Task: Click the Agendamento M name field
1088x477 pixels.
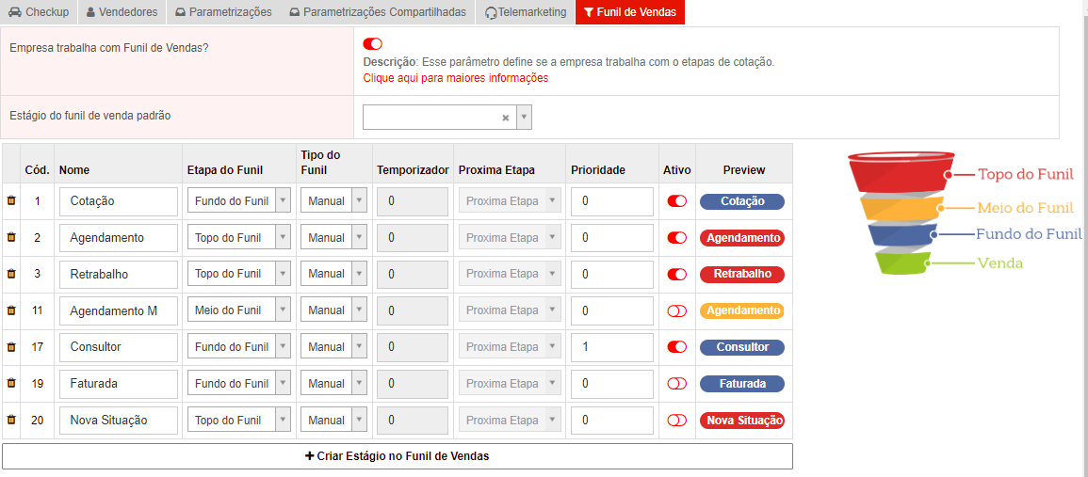Action: 119,310
